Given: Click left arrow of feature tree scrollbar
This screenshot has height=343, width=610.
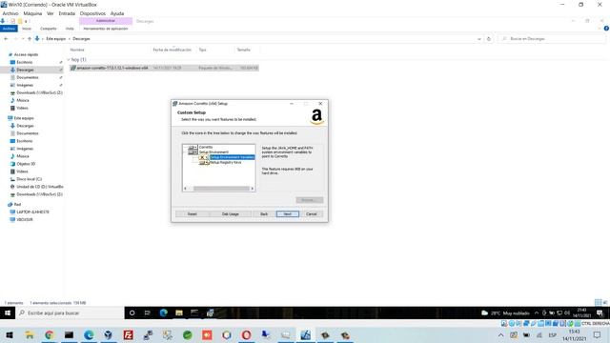Looking at the screenshot, I should pyautogui.click(x=185, y=189).
